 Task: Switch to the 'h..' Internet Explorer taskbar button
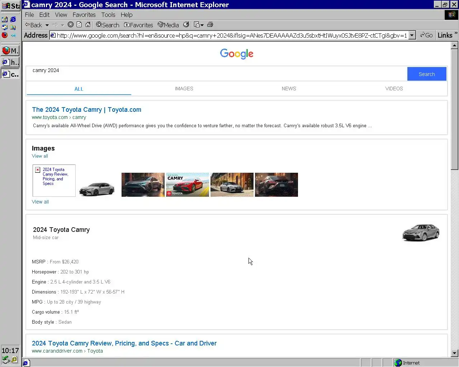click(10, 62)
